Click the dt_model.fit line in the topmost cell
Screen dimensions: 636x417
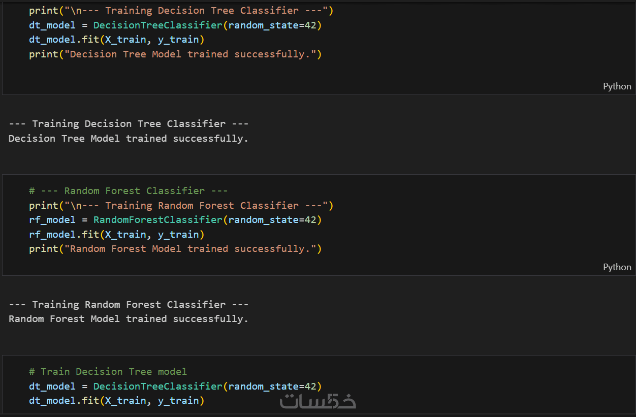pyautogui.click(x=116, y=40)
